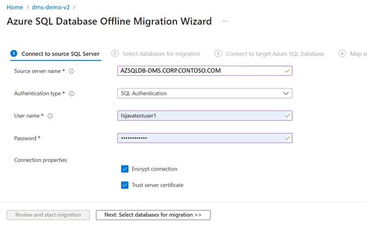Screen dimensions: 367x227
Task: Open dms-demo-v2 breadcrumb link
Action: (x=51, y=7)
